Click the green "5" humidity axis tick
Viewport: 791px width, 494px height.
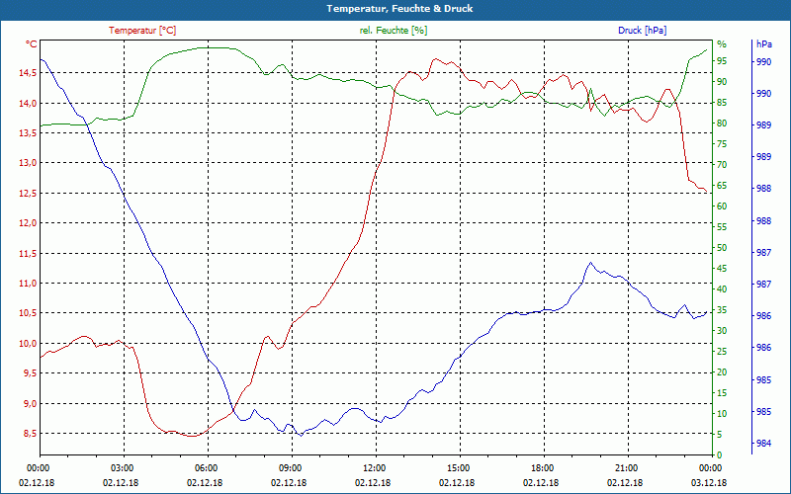tap(720, 435)
